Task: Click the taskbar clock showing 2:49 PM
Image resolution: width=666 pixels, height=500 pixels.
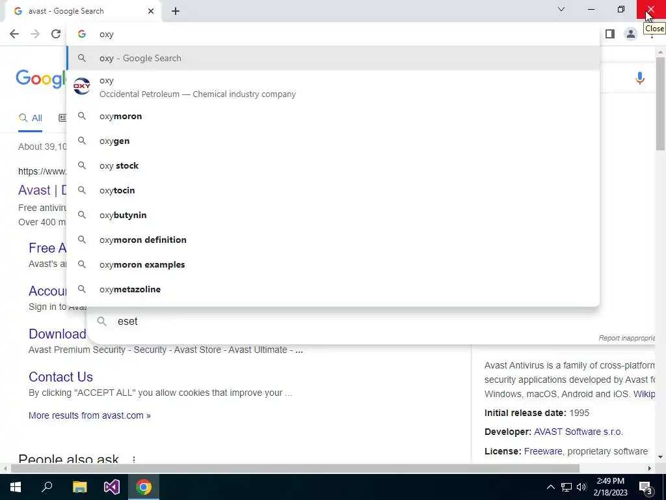Action: tap(610, 487)
